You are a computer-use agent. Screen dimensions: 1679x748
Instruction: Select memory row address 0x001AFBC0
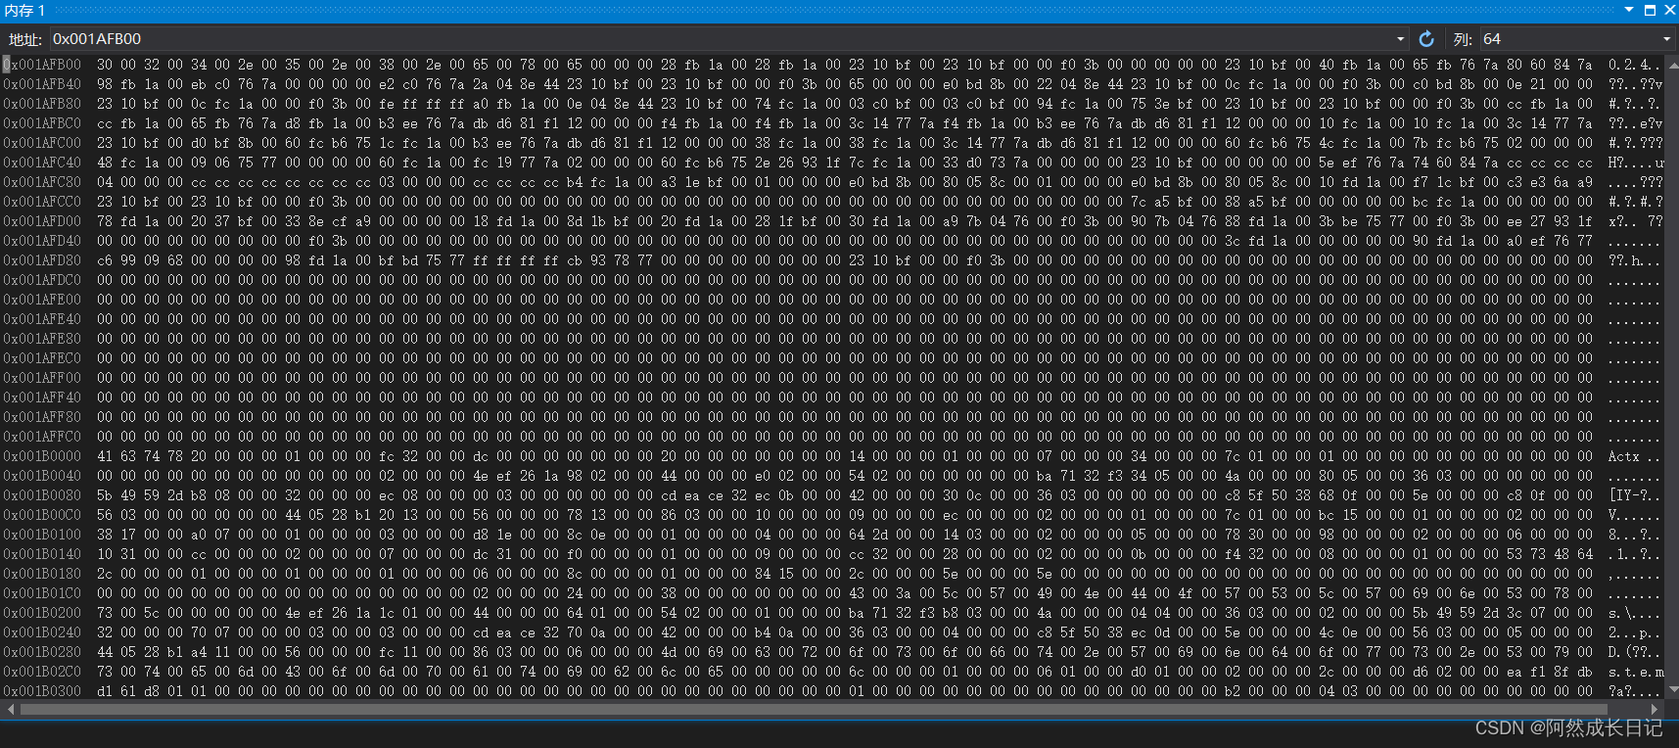click(x=42, y=123)
